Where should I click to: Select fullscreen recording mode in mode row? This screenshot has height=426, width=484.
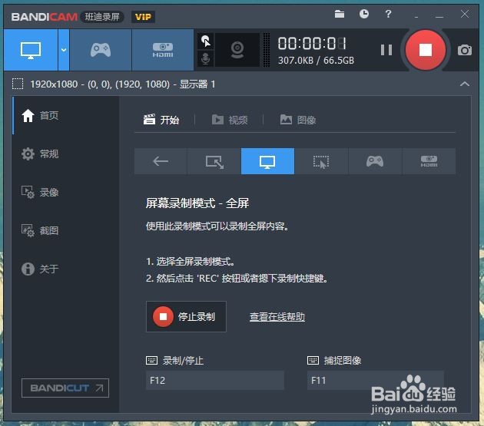point(267,161)
